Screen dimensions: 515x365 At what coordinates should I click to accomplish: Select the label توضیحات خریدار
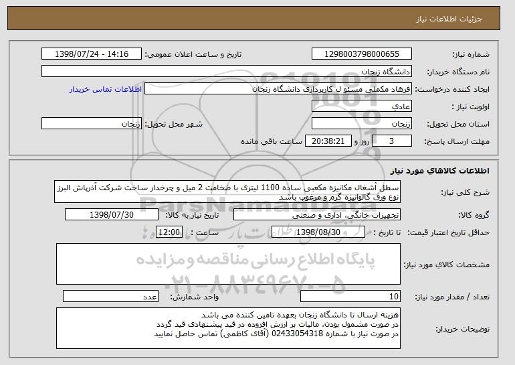(x=462, y=329)
